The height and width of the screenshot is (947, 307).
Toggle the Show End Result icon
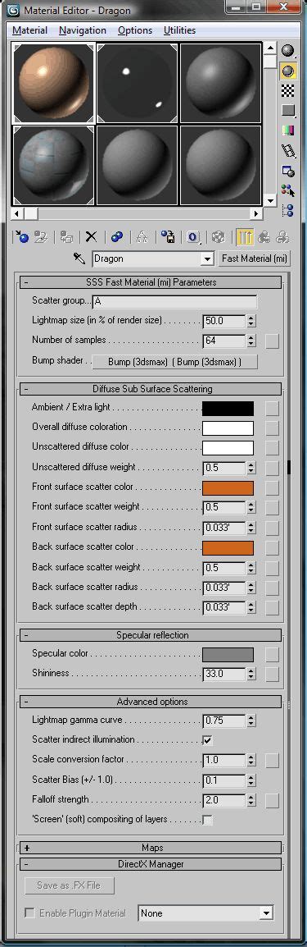(x=245, y=236)
